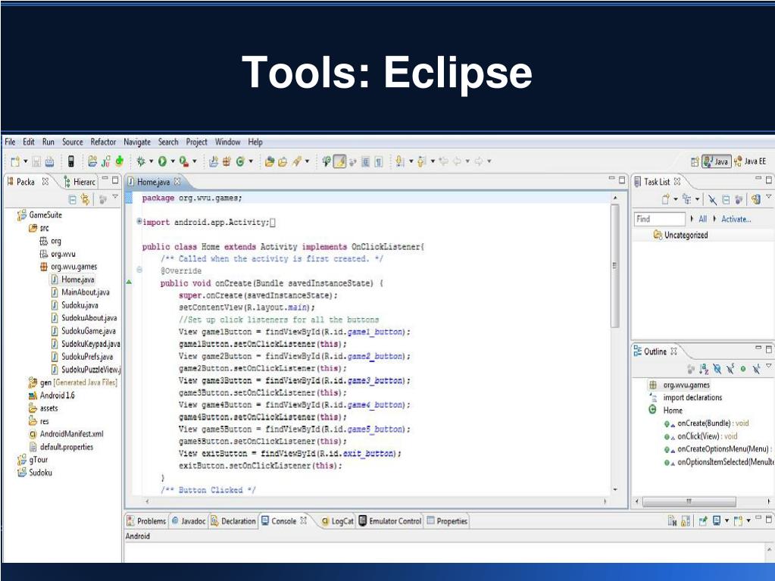Select onClick(View) in the Outline view
This screenshot has height=581, width=775.
point(702,436)
